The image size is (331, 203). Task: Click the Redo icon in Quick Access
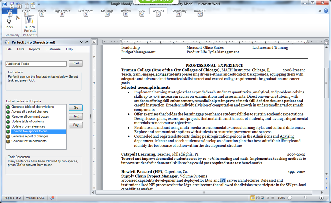(x=27, y=5)
